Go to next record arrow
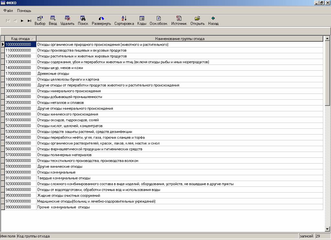Screen dimensions: 331x240 [22, 21]
